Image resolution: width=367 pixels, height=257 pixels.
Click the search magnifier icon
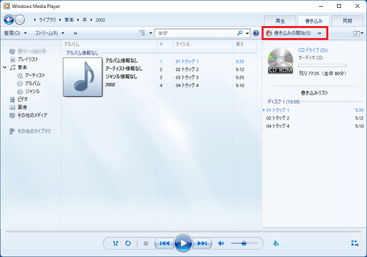click(x=240, y=33)
